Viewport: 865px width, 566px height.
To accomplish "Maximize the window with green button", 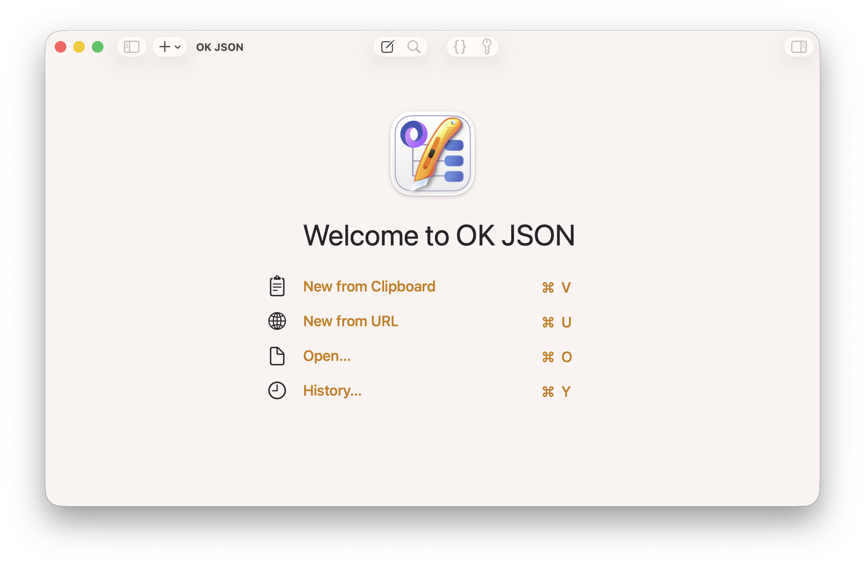I will (98, 47).
